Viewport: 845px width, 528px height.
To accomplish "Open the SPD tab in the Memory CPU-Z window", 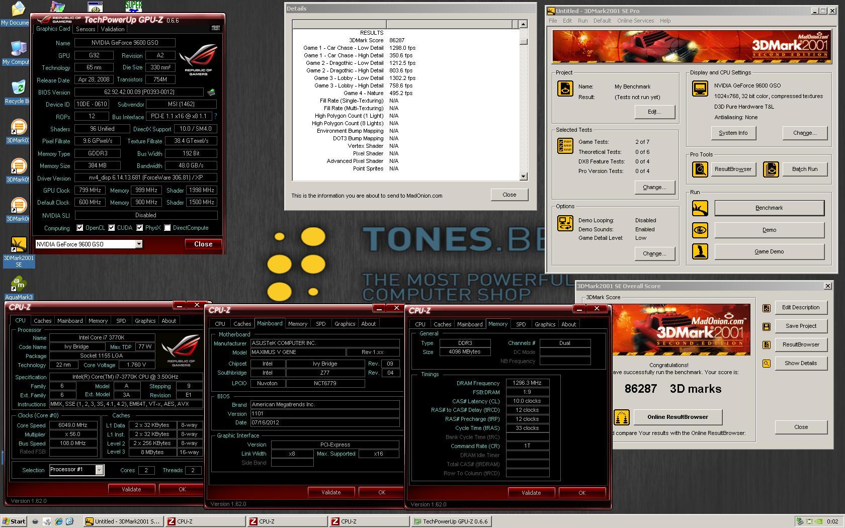I will coord(521,324).
